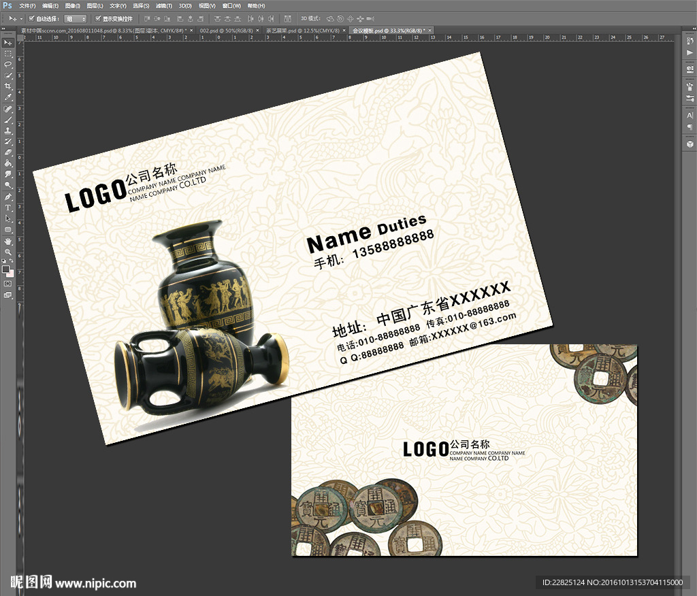Image resolution: width=697 pixels, height=596 pixels.
Task: Select the Dodge tool
Action: (x=8, y=185)
